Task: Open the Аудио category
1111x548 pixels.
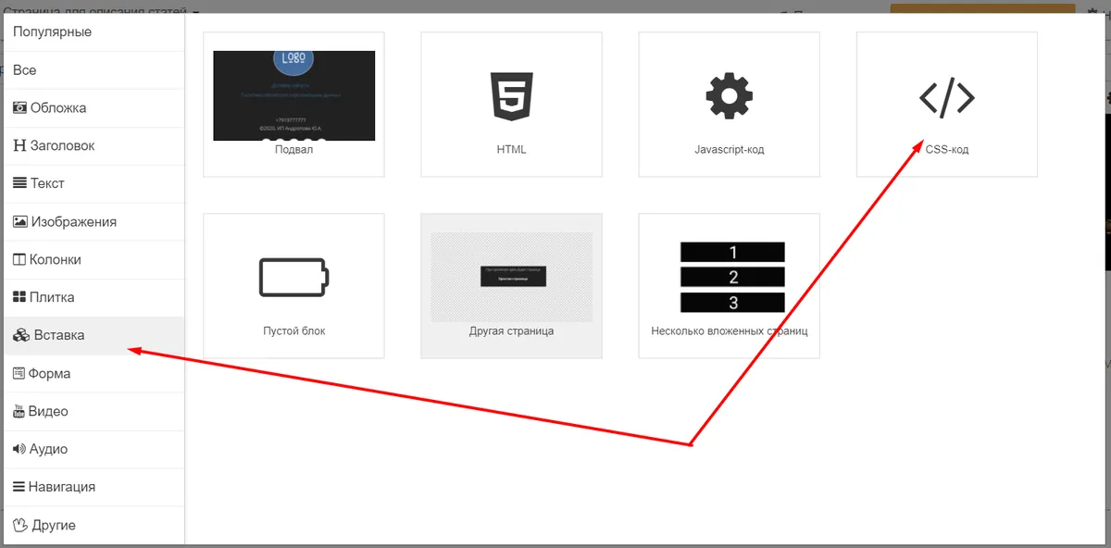Action: point(93,450)
